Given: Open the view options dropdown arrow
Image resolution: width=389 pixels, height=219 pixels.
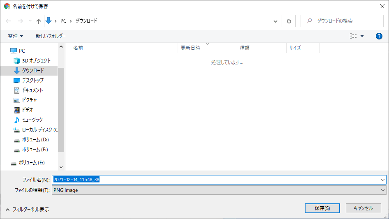Looking at the screenshot, I should pos(362,36).
